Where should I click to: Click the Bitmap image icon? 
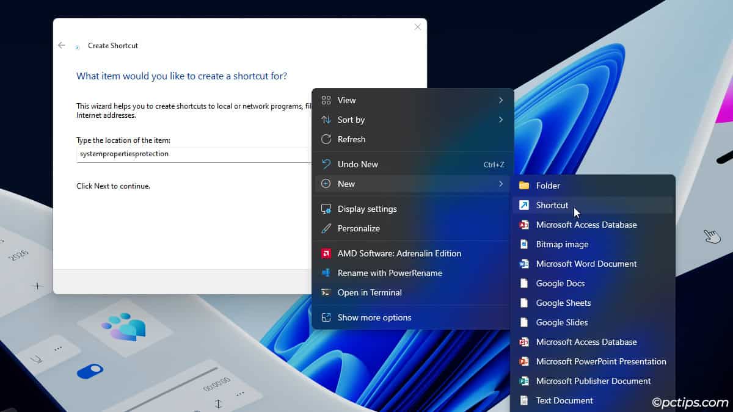(524, 244)
